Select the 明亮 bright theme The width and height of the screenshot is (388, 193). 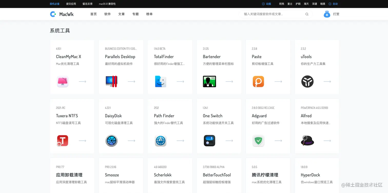tap(282, 4)
